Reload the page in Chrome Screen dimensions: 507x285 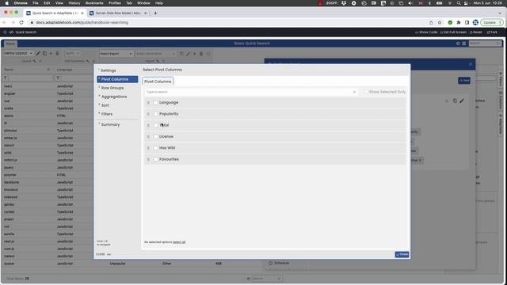21,23
